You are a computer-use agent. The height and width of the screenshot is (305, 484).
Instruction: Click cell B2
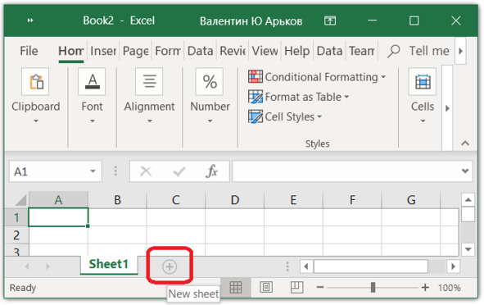click(x=117, y=235)
